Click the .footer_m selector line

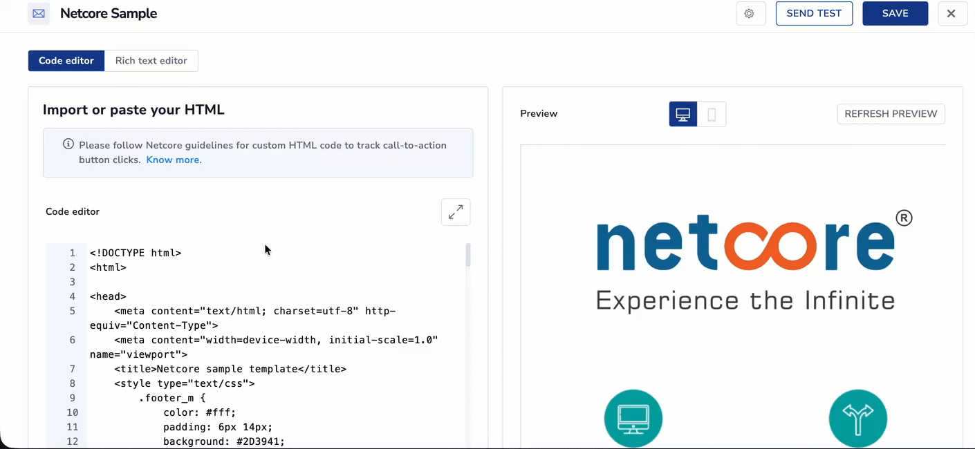(x=172, y=398)
